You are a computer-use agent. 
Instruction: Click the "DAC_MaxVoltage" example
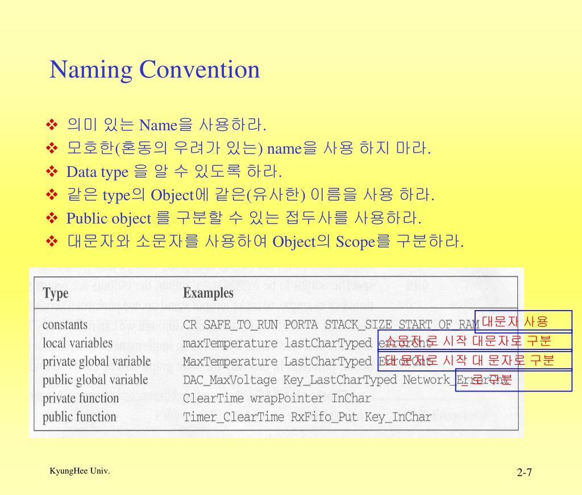click(x=230, y=380)
